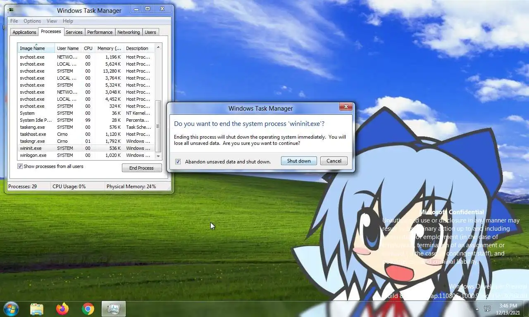Select the taskmgr.exe process row
529x317 pixels.
point(86,141)
